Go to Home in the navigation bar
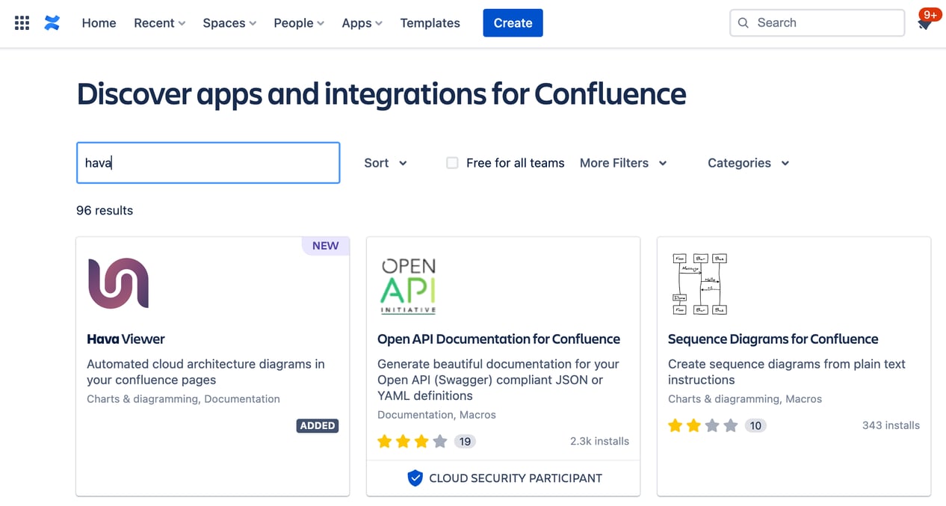 (x=99, y=23)
